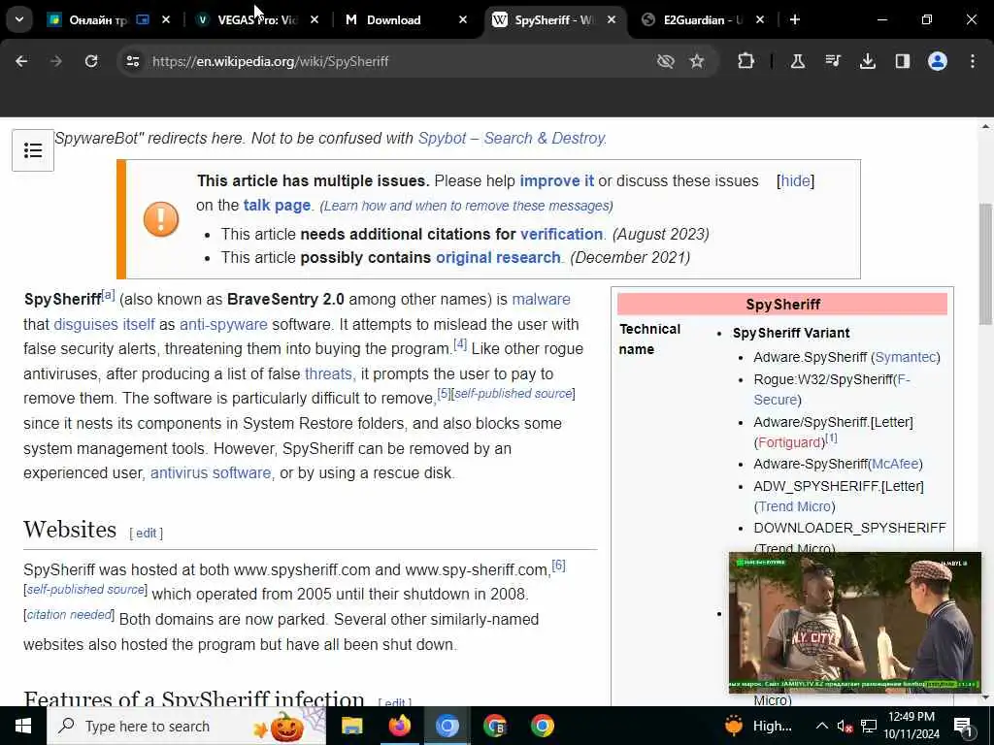Image resolution: width=994 pixels, height=745 pixels.
Task: Follow the 'improve it' link
Action: 556,180
